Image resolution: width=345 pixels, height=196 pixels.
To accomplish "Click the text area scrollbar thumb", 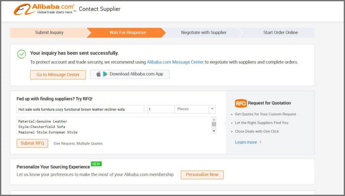I will click(214, 124).
